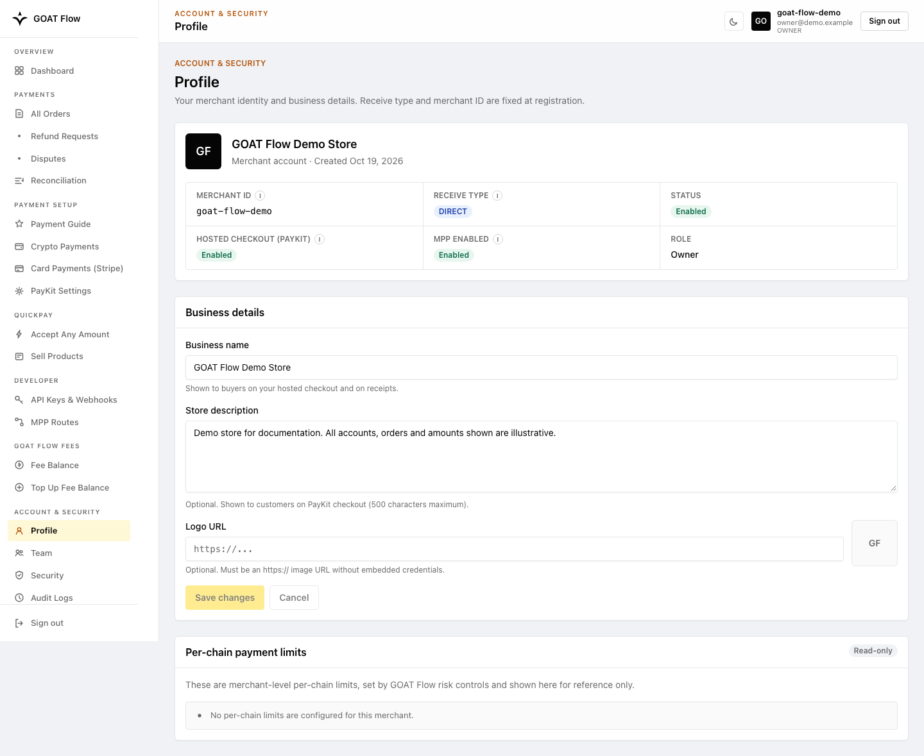Focus the Store description text area
The image size is (924, 756).
[542, 457]
